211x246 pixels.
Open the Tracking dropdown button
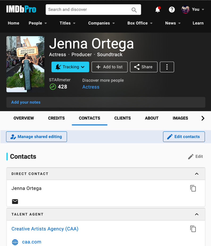(x=70, y=67)
